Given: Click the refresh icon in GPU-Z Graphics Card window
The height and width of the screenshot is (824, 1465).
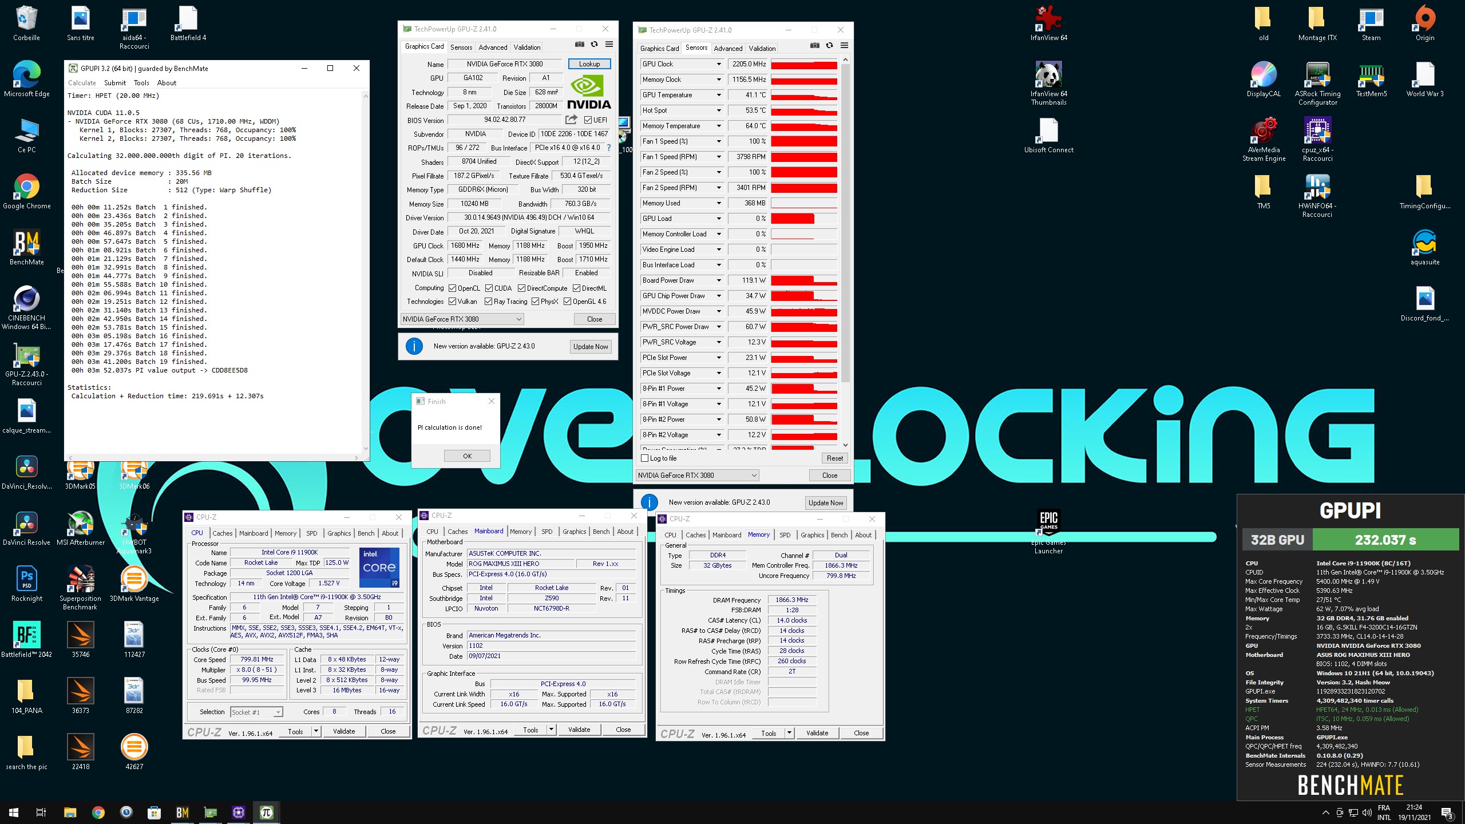Looking at the screenshot, I should (x=594, y=45).
